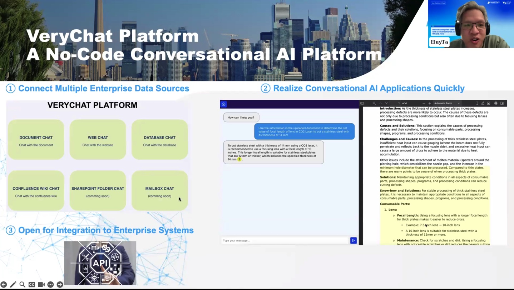Click 'Example: 7.5-inch lens → 10-inch lens' line
Image resolution: width=514 pixels, height=290 pixels.
(x=433, y=225)
